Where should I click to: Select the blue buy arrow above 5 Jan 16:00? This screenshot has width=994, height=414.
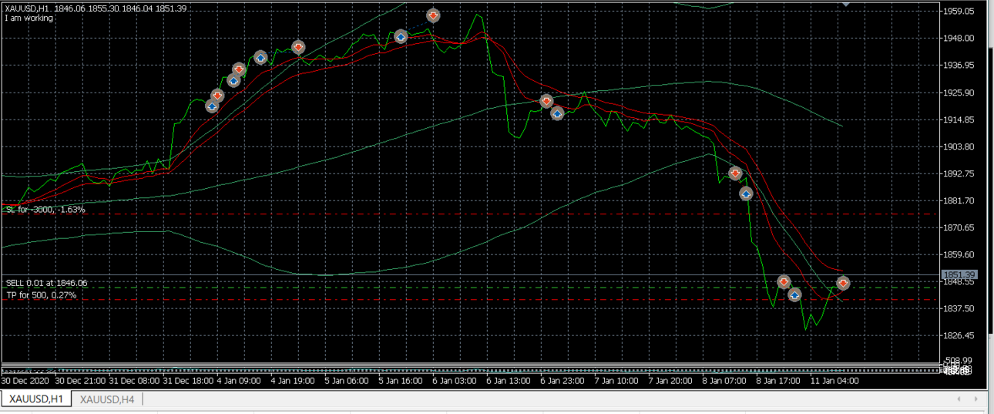401,36
